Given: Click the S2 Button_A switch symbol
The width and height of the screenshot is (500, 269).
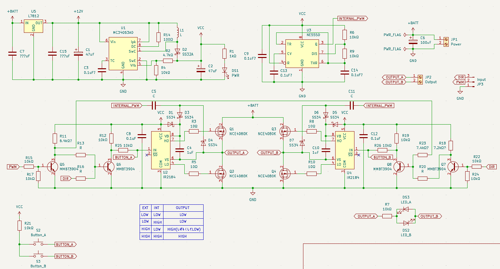Looking at the screenshot, I should tap(38, 244).
